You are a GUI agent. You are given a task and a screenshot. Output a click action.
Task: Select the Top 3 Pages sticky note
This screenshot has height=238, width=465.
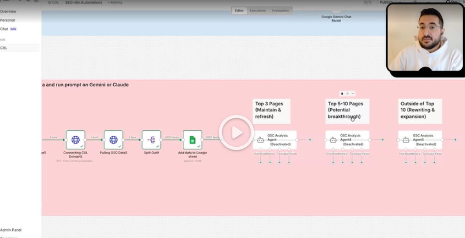[271, 111]
